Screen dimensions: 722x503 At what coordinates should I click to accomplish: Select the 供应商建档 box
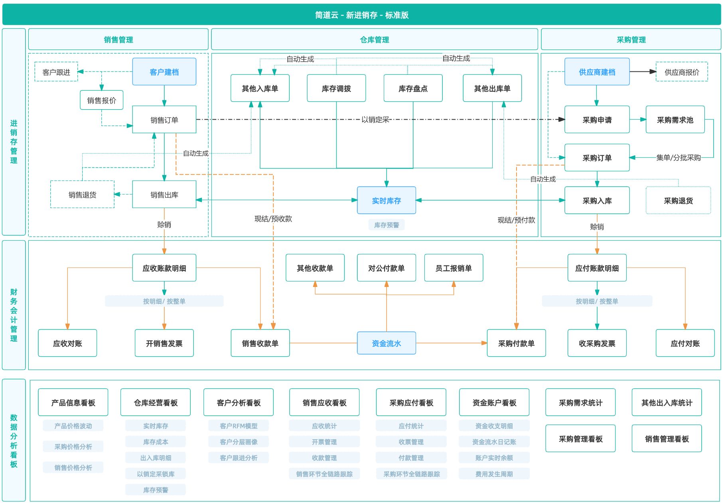(597, 72)
